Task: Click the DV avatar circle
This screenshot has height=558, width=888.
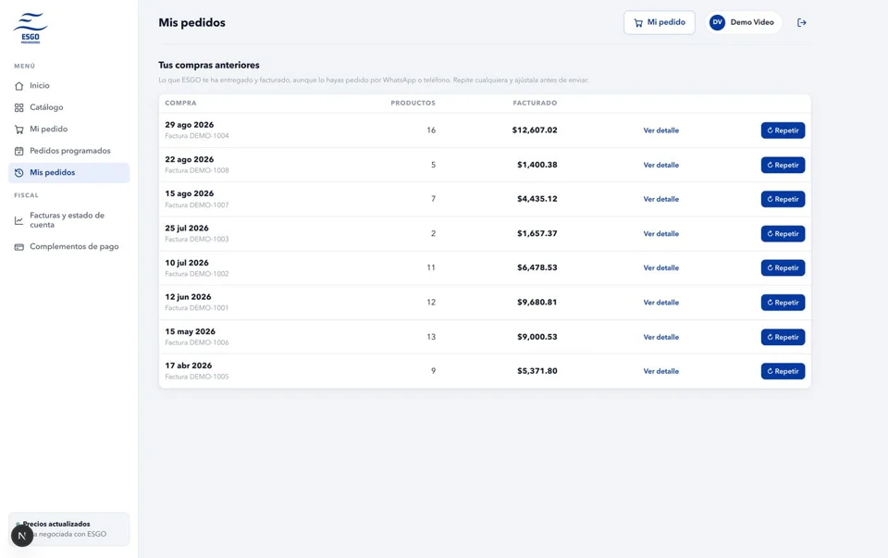Action: point(717,22)
